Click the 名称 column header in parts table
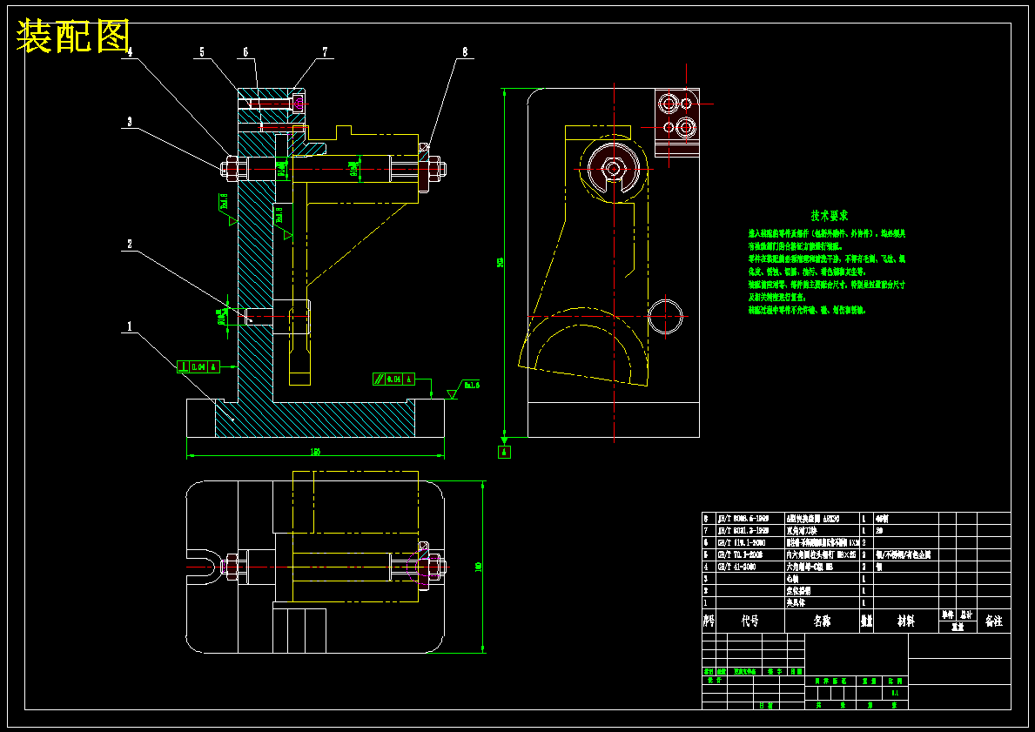The height and width of the screenshot is (732, 1035). click(x=822, y=621)
